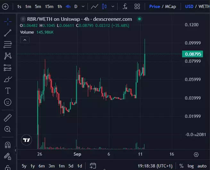The image size is (210, 170).
Task: Show prices in USD
Action: click(189, 6)
